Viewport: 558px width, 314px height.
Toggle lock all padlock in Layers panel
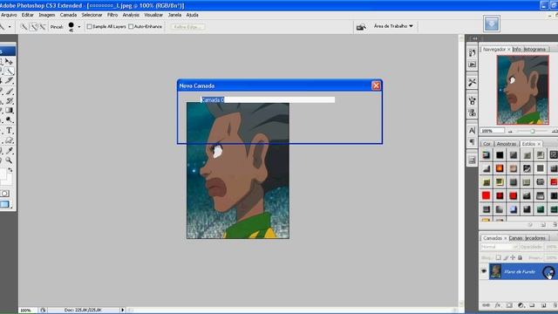coord(520,257)
